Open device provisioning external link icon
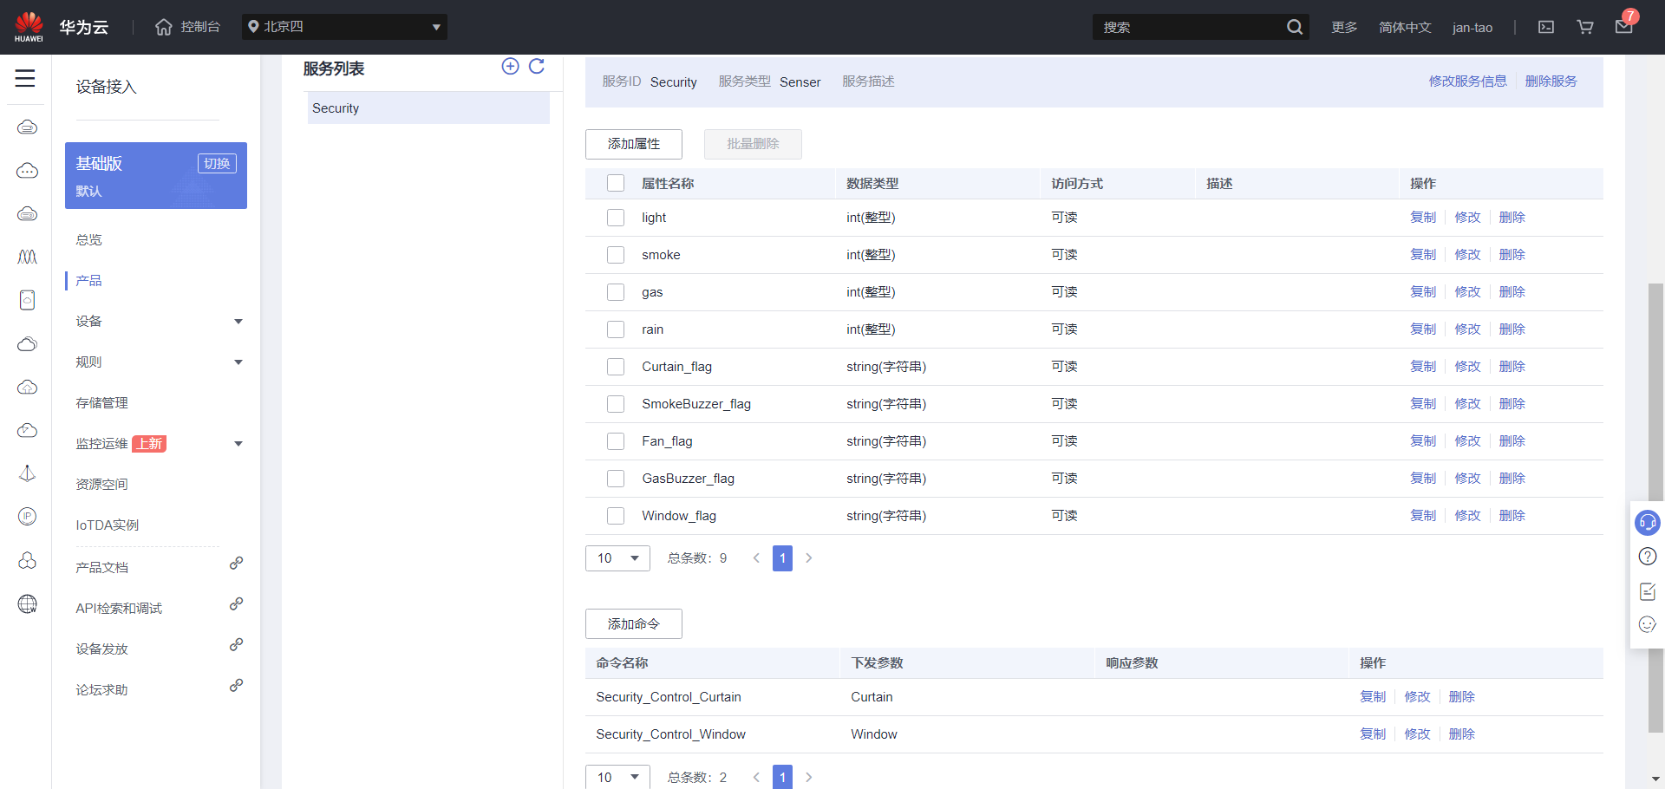 coord(236,645)
